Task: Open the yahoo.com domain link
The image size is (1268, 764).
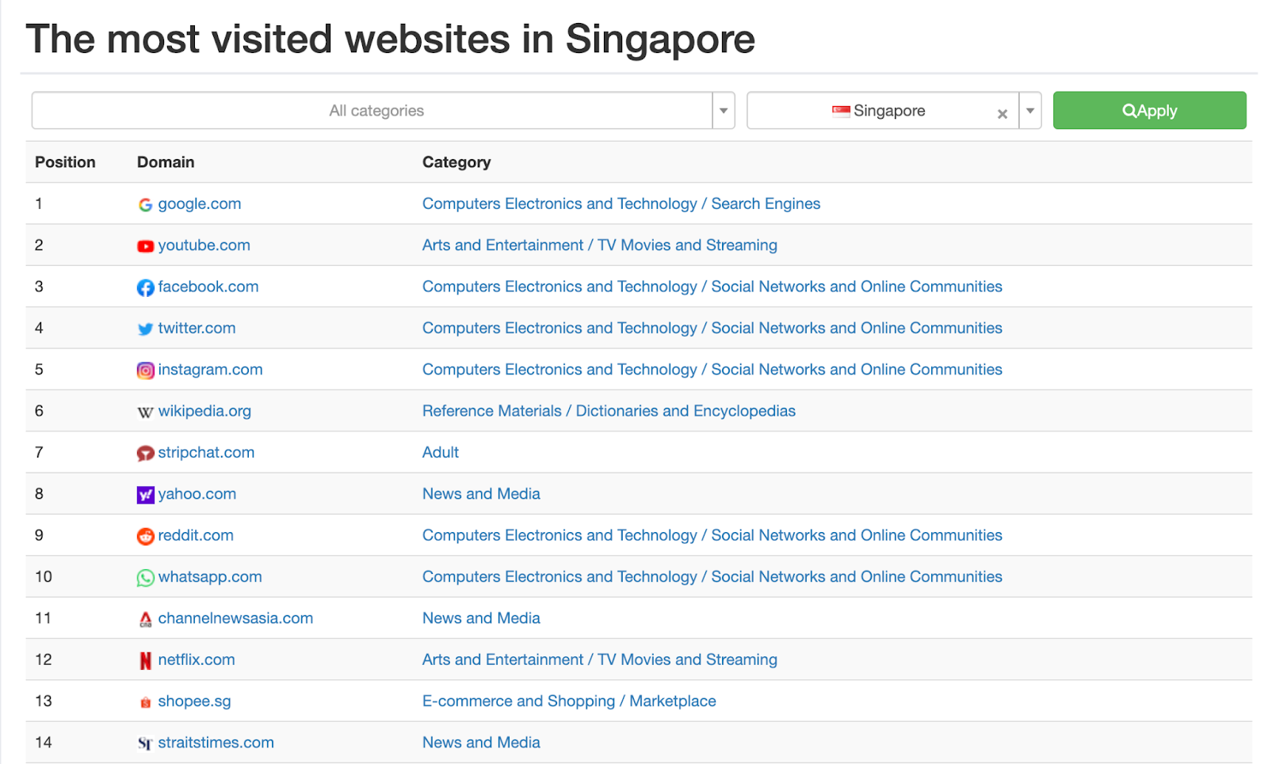Action: pyautogui.click(x=197, y=494)
